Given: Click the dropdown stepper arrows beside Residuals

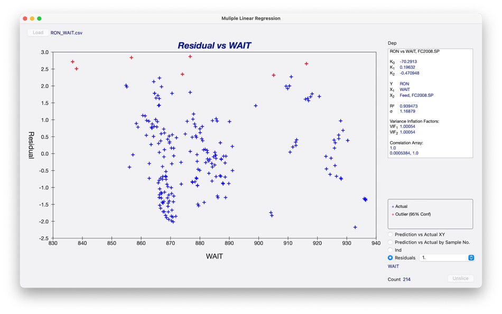Looking at the screenshot, I should (470, 257).
